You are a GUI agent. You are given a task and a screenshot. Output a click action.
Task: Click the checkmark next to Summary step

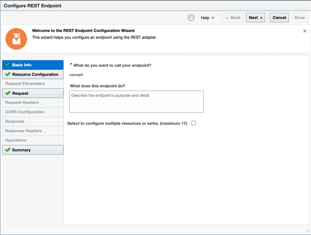pyautogui.click(x=7, y=150)
